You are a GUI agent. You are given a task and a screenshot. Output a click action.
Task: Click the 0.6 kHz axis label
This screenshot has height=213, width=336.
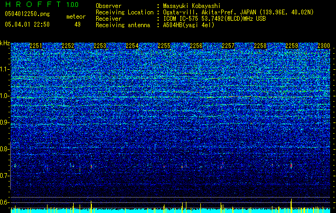coord(5,202)
